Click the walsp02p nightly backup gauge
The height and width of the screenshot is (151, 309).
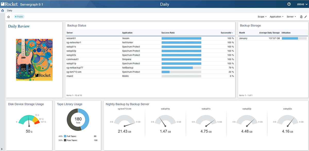247,121
